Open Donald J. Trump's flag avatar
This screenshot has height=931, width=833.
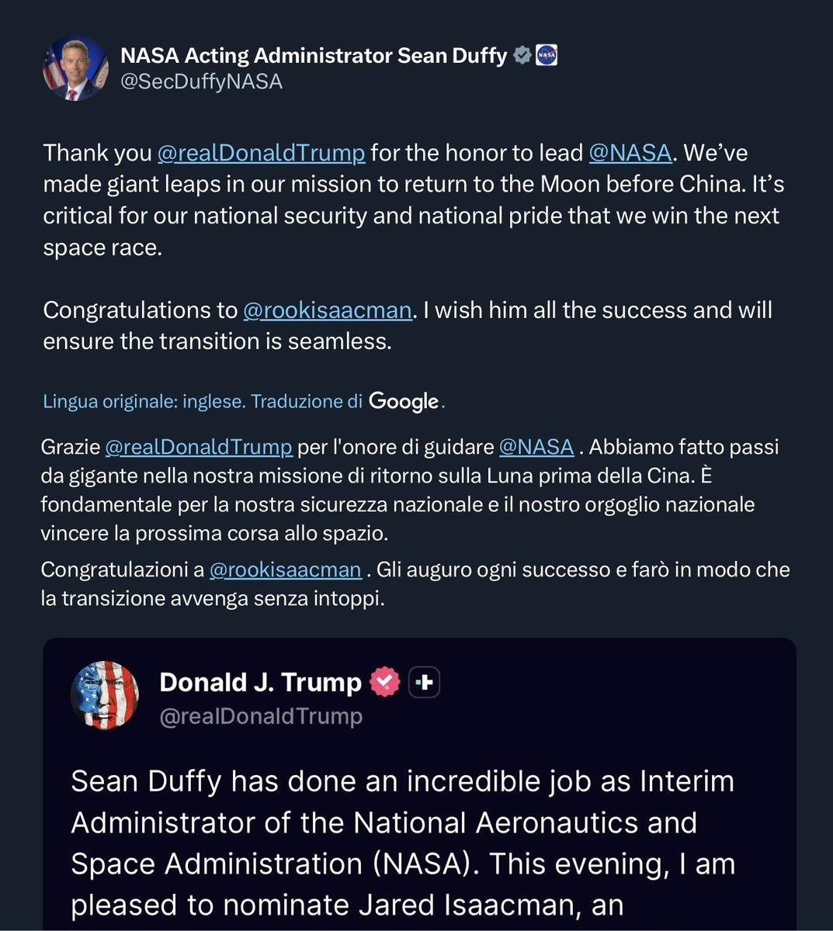pos(105,695)
